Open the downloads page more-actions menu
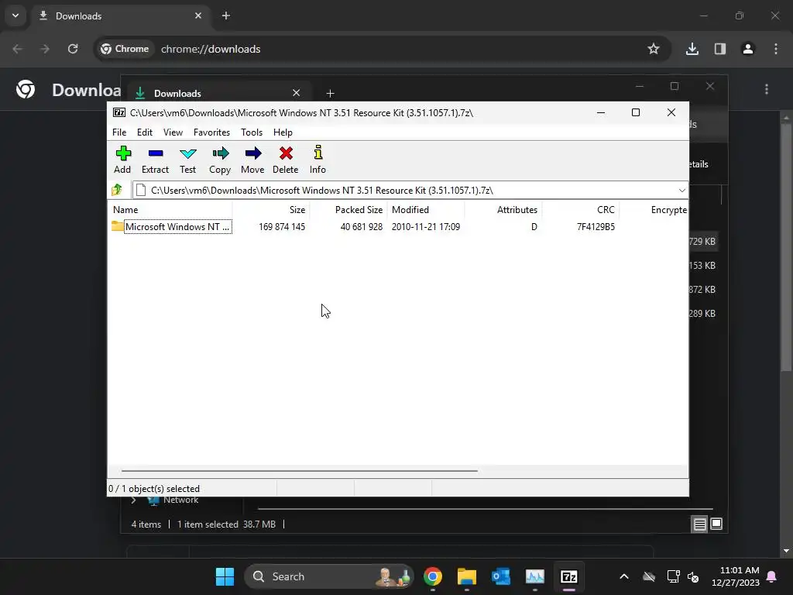 [x=767, y=90]
